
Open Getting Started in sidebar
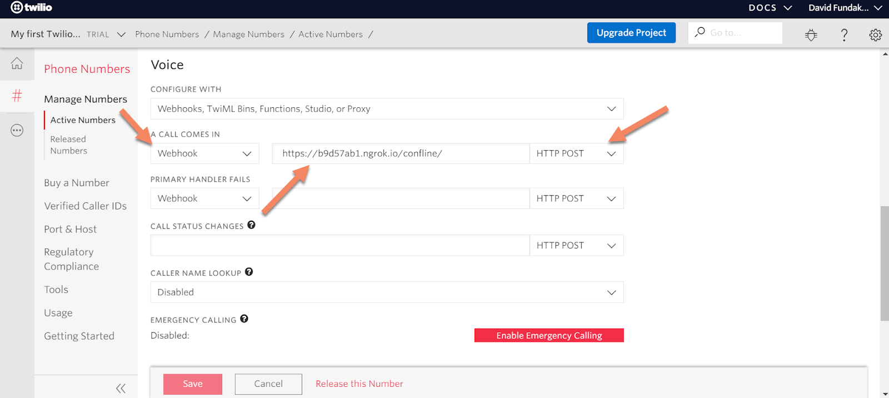pyautogui.click(x=79, y=336)
